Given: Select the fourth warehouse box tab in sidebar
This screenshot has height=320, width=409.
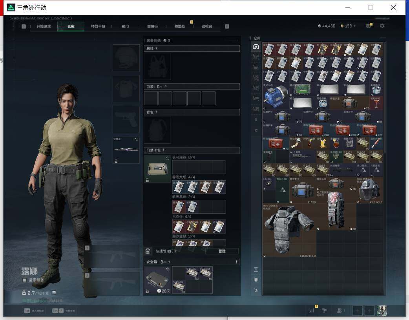Looking at the screenshot, I should tap(256, 78).
